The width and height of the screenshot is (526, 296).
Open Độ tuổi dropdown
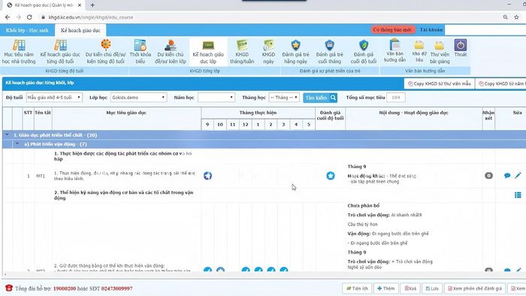[54, 98]
